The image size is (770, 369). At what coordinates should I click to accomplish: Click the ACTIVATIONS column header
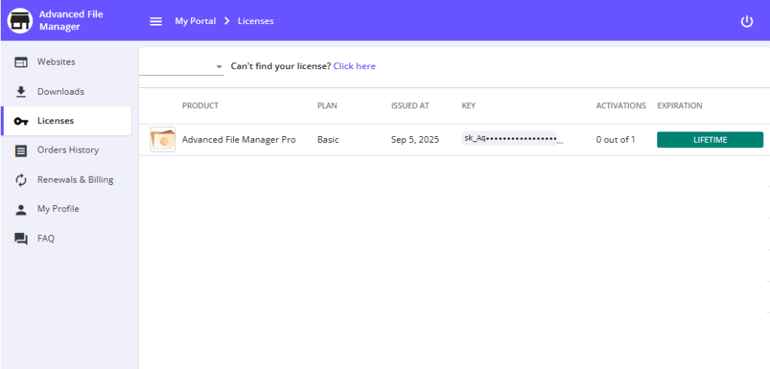(620, 105)
